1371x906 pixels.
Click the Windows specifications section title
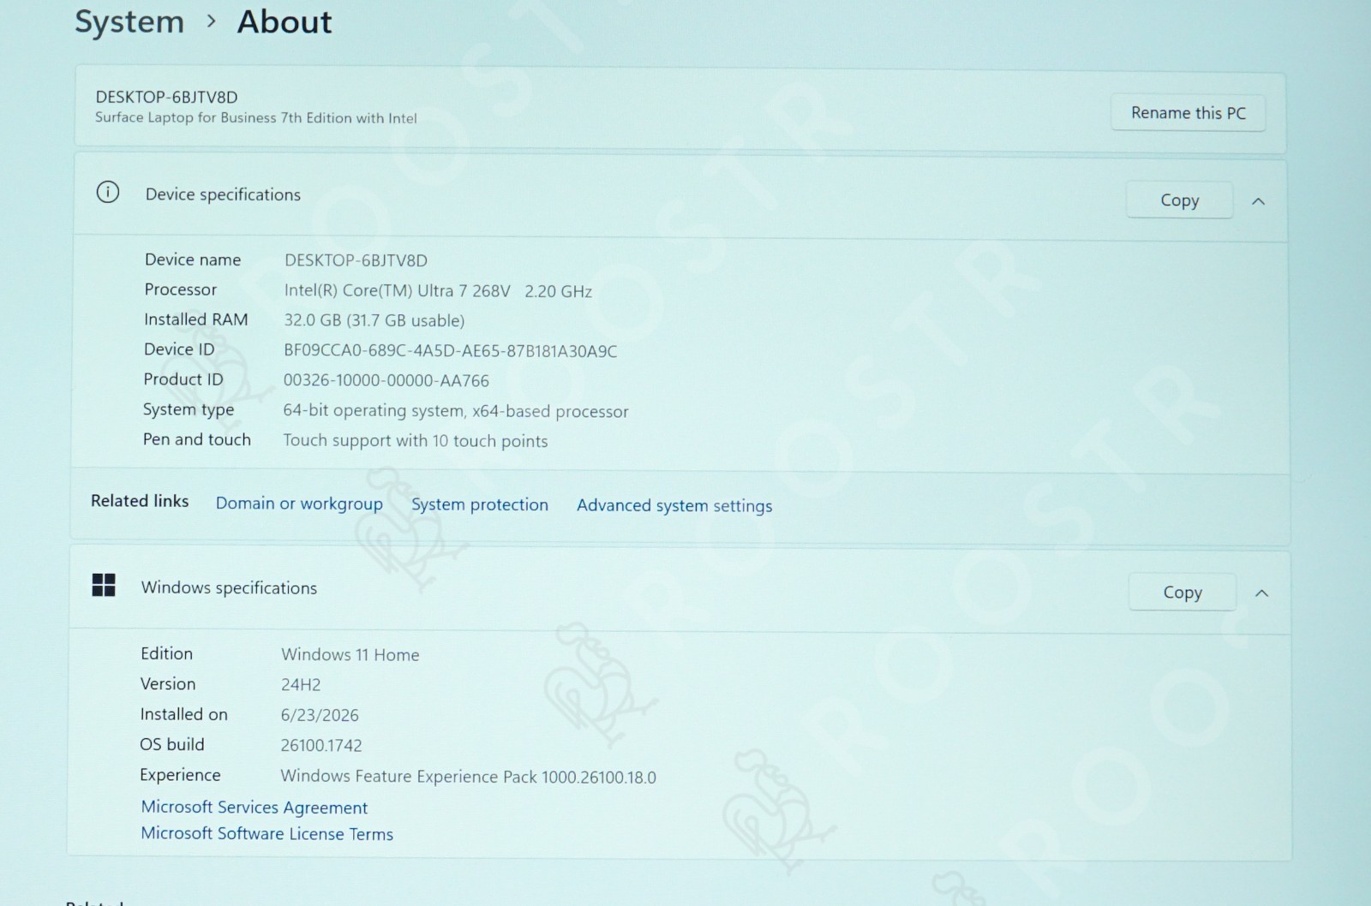229,587
